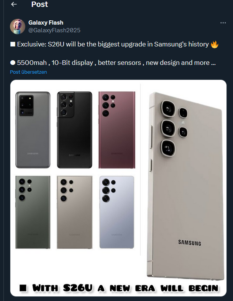Click the white circle emoji before "5500mah"

tap(13, 63)
